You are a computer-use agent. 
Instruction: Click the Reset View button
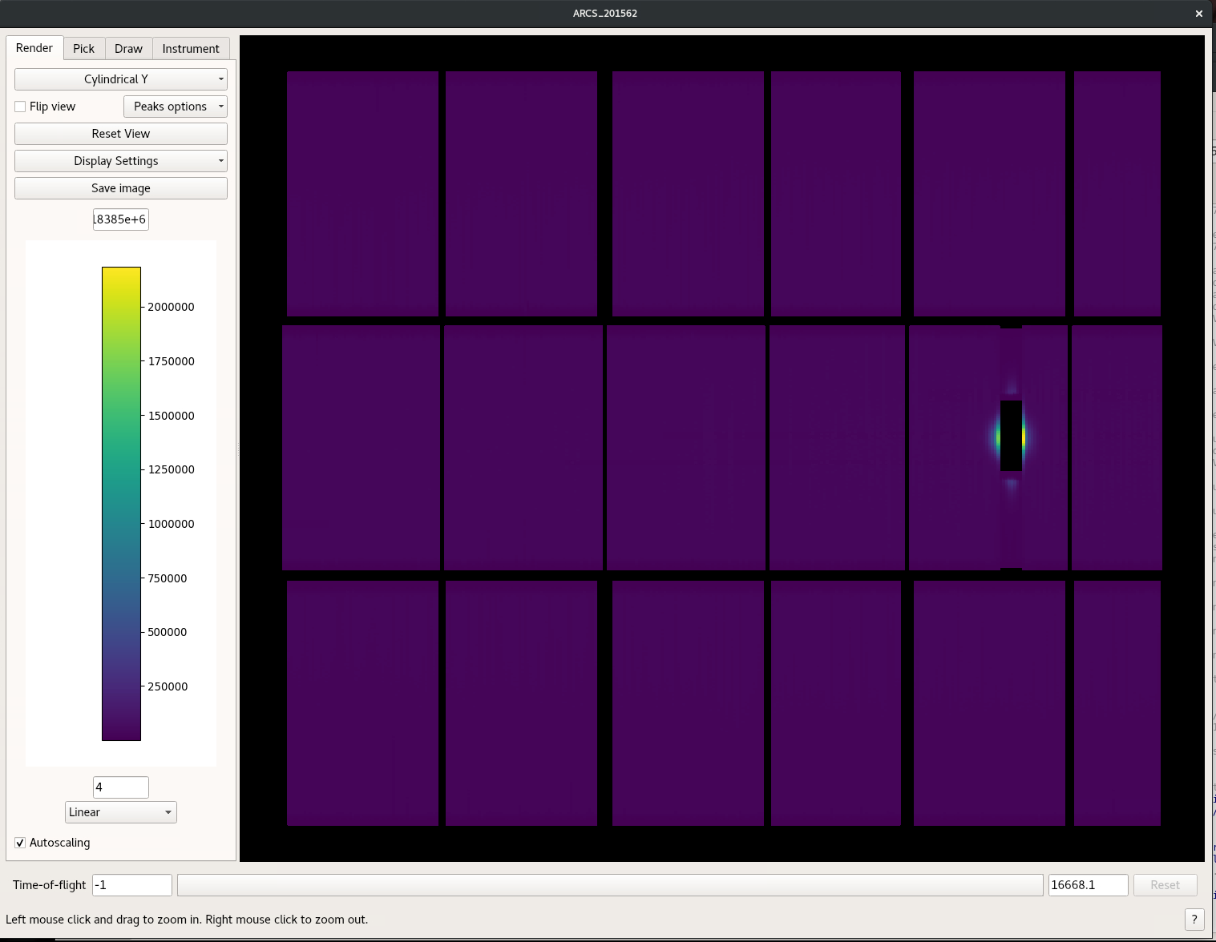click(121, 134)
